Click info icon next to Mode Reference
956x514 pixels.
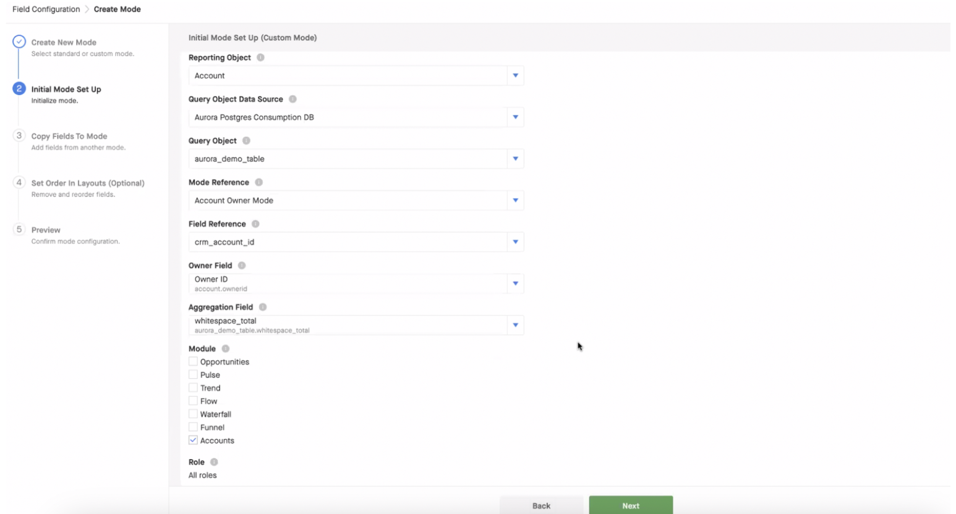click(x=258, y=182)
